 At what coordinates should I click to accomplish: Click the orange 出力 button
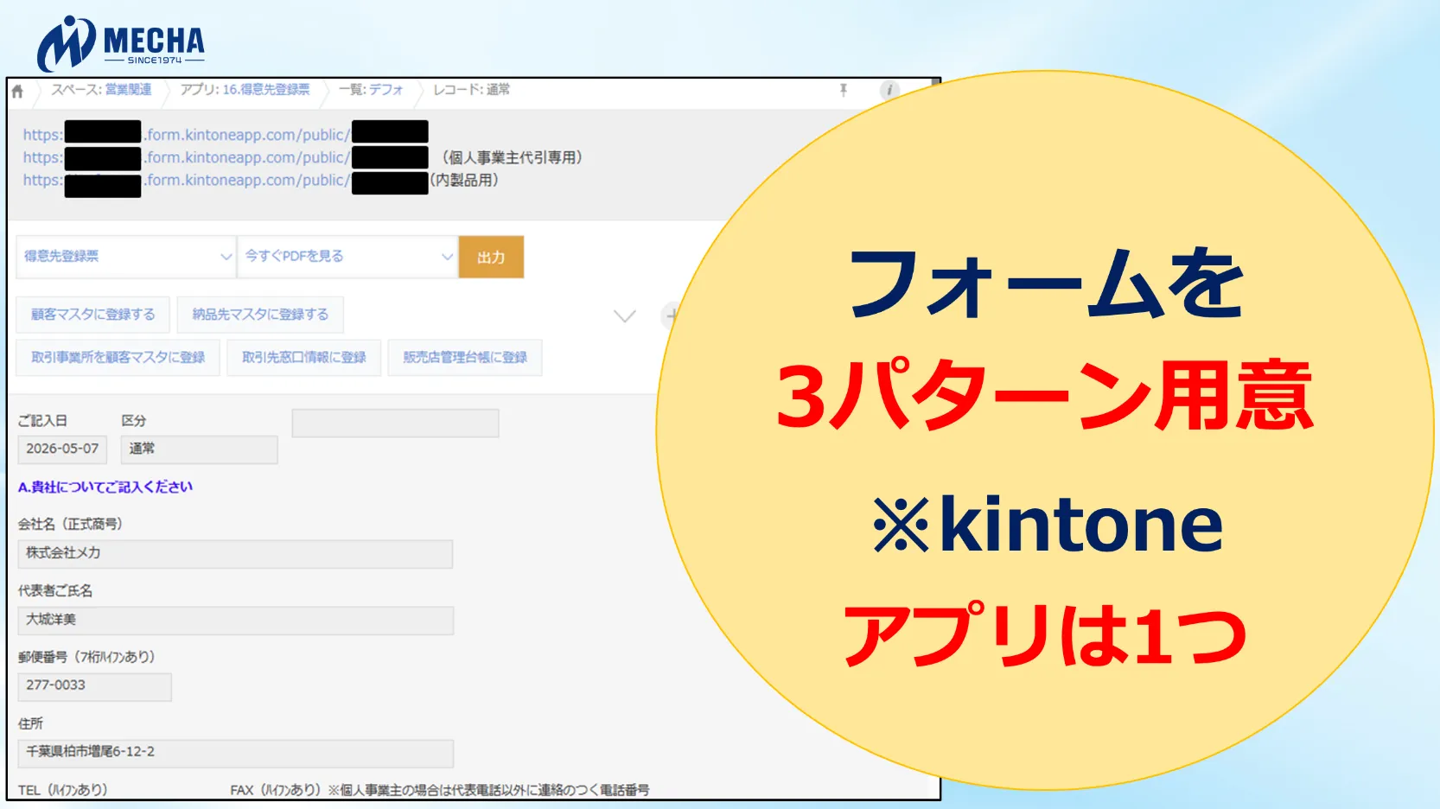pos(491,257)
